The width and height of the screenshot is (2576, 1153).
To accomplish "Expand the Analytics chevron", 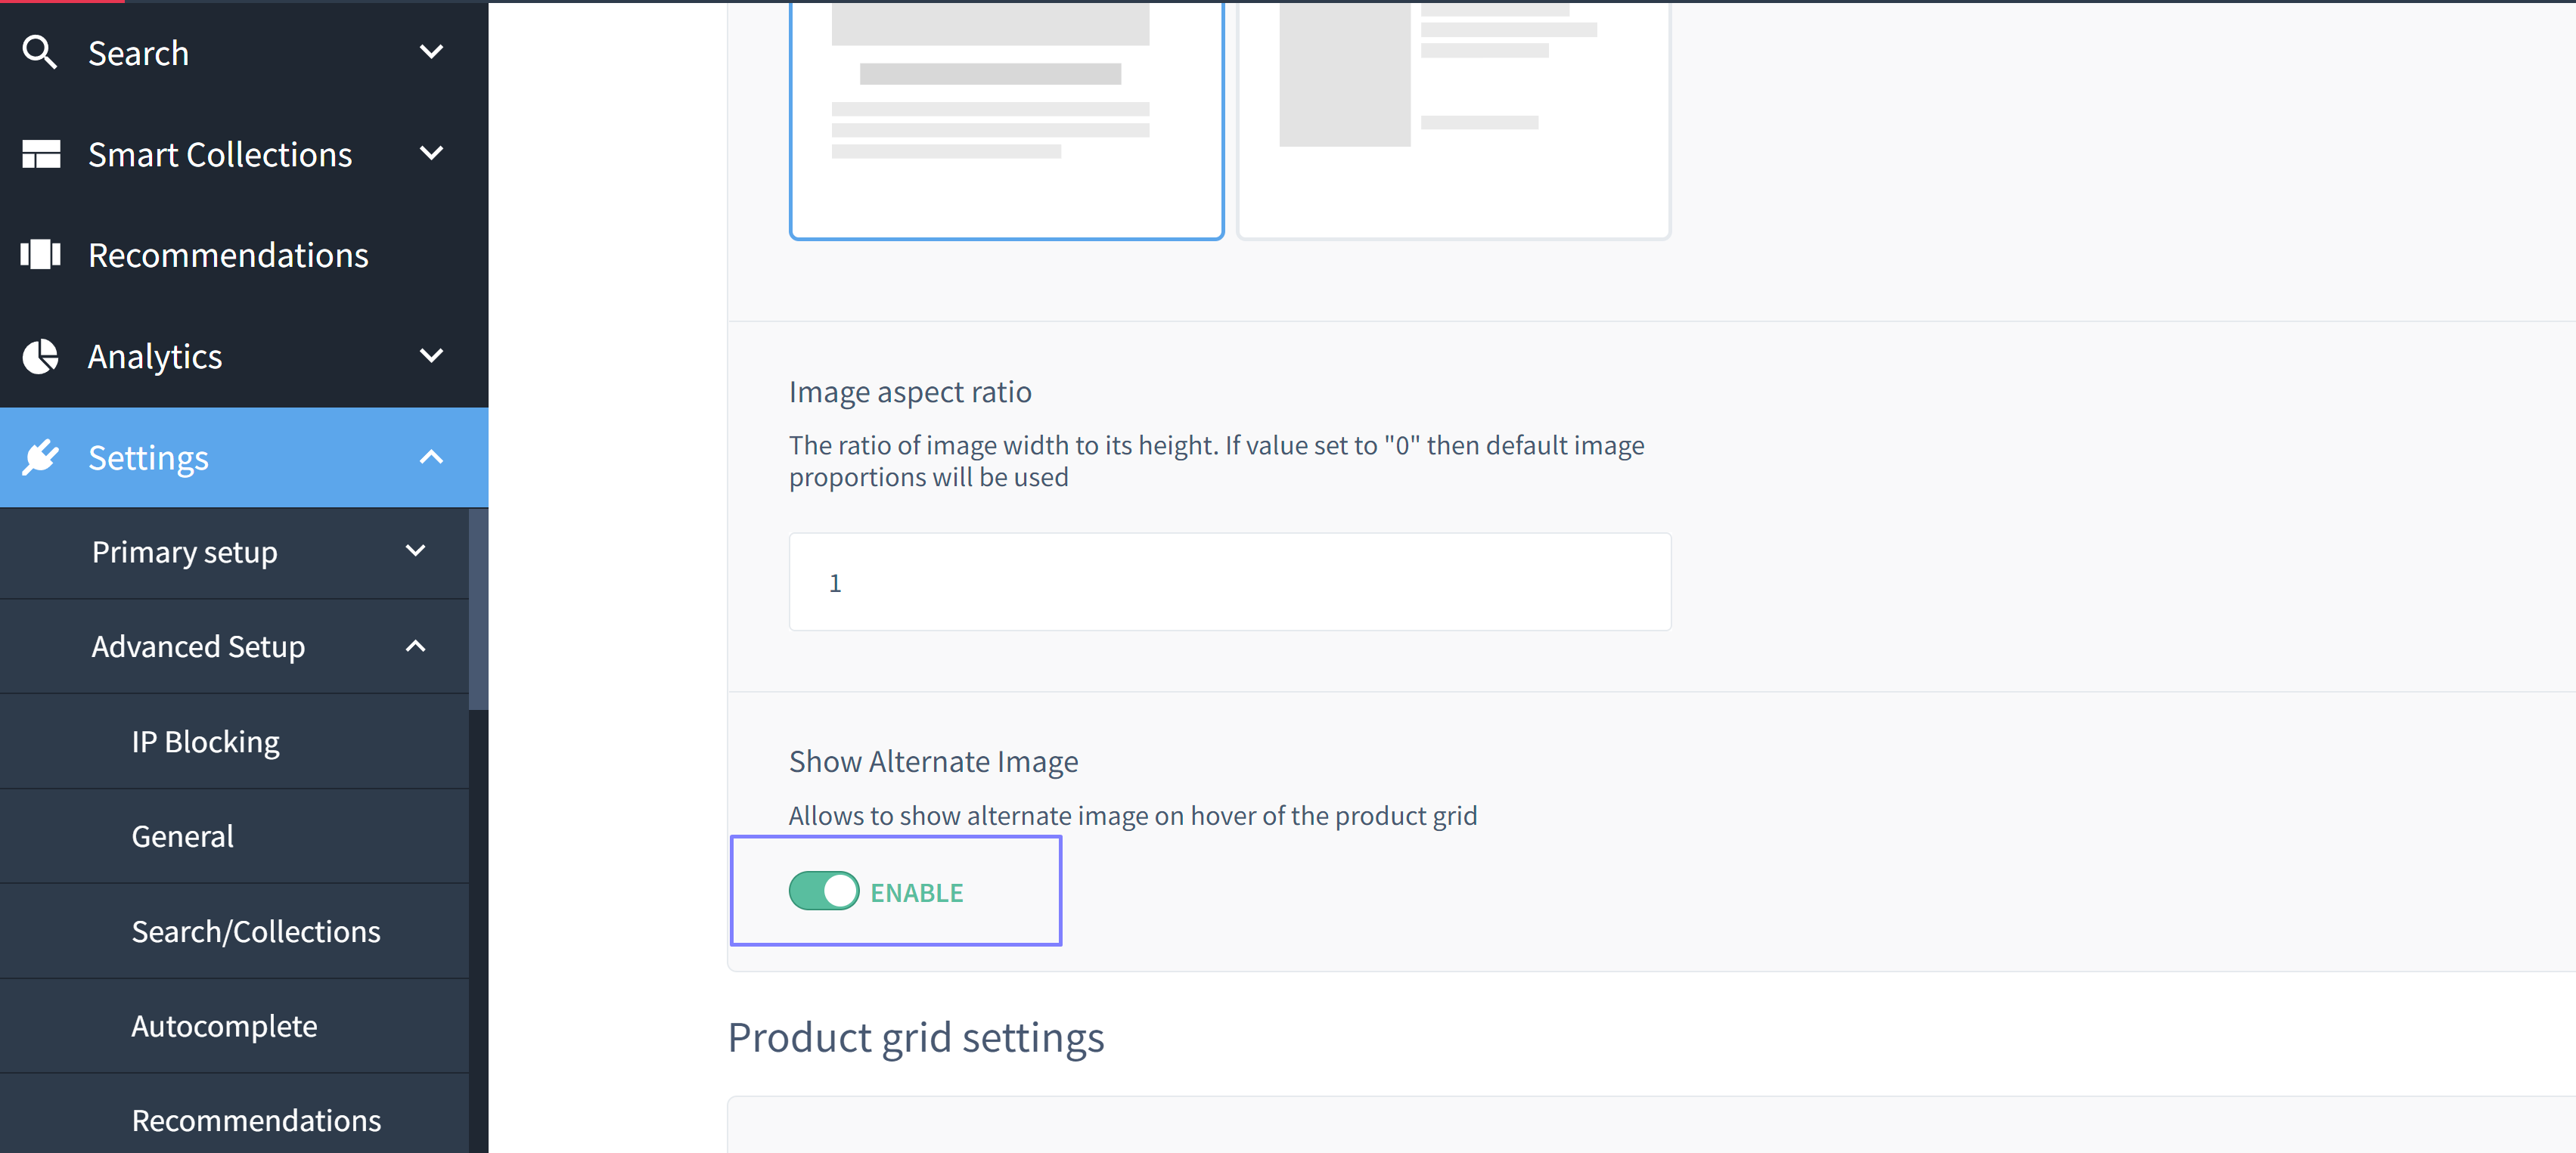I will pos(431,356).
